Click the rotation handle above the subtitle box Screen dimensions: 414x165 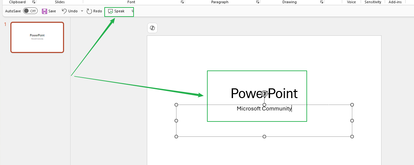click(x=265, y=94)
